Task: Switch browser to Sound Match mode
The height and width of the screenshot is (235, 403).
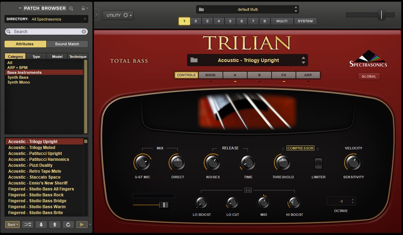Action: 67,44
